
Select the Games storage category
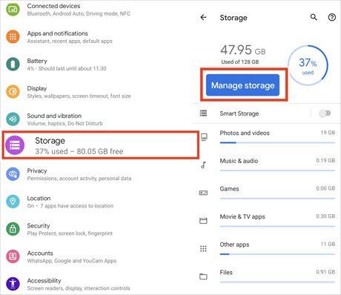click(267, 193)
